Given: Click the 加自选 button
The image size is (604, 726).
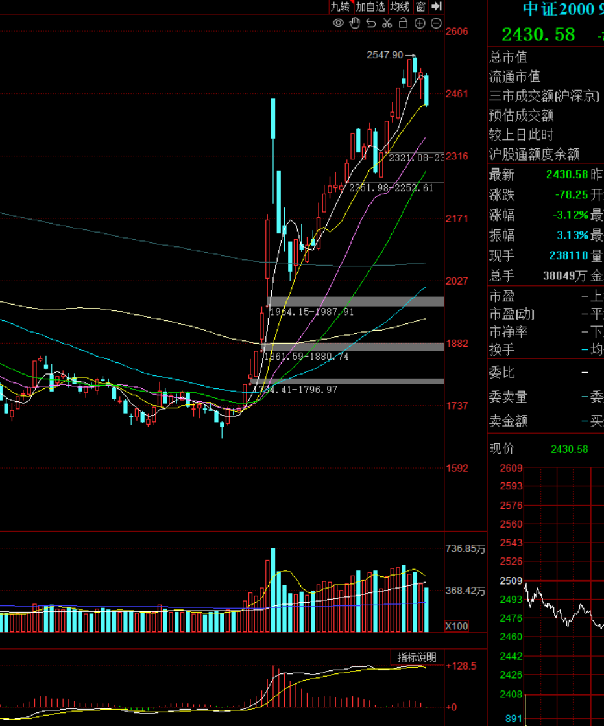Looking at the screenshot, I should 370,6.
